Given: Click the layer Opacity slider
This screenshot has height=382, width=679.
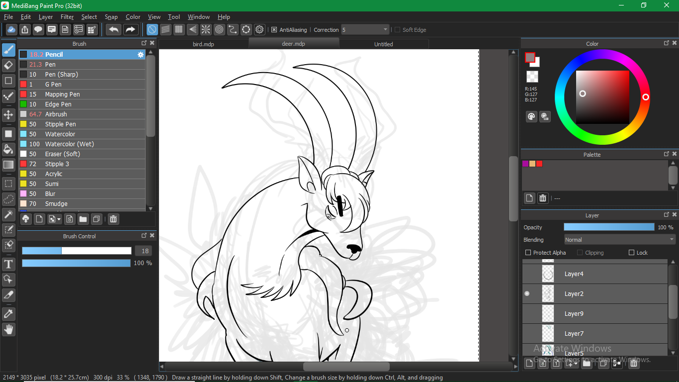Looking at the screenshot, I should 609,227.
